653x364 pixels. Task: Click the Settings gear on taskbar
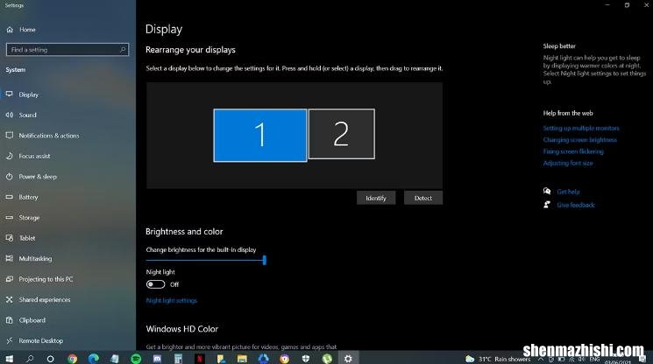tap(348, 359)
